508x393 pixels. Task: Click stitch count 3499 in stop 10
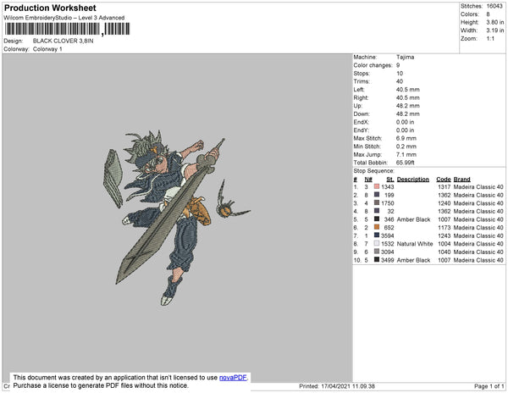pos(387,260)
